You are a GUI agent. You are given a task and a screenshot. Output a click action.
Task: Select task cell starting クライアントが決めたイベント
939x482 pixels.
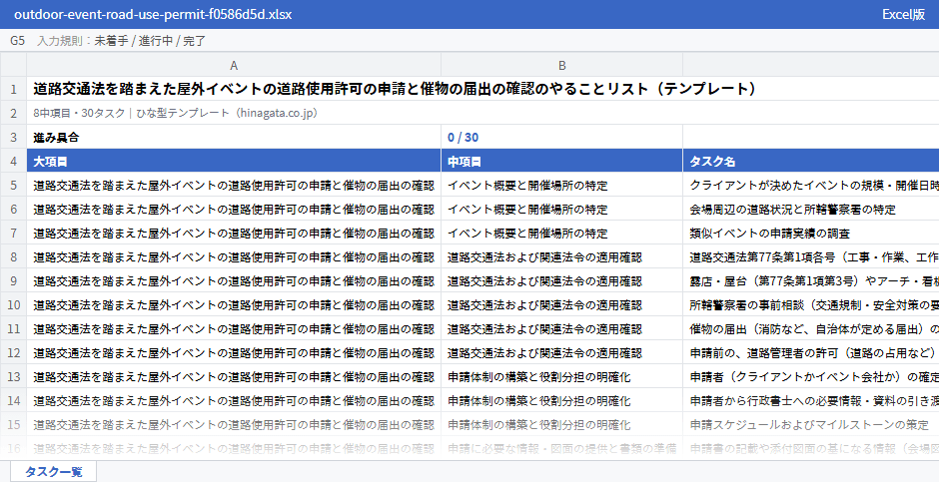[811, 185]
